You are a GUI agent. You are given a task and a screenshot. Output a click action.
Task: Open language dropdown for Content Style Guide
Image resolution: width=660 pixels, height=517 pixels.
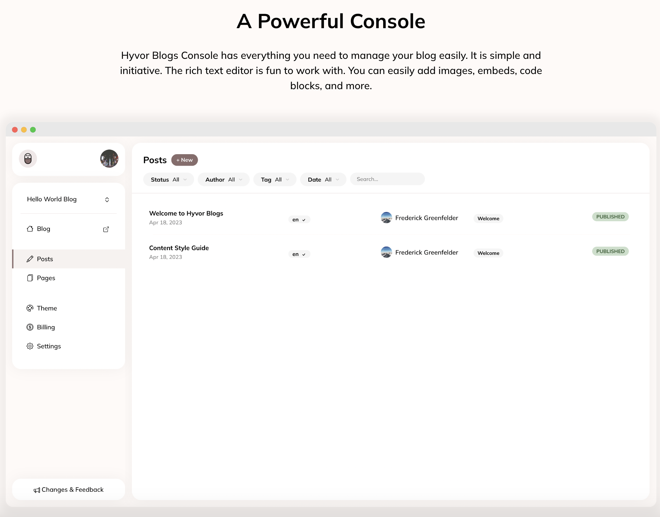click(299, 254)
